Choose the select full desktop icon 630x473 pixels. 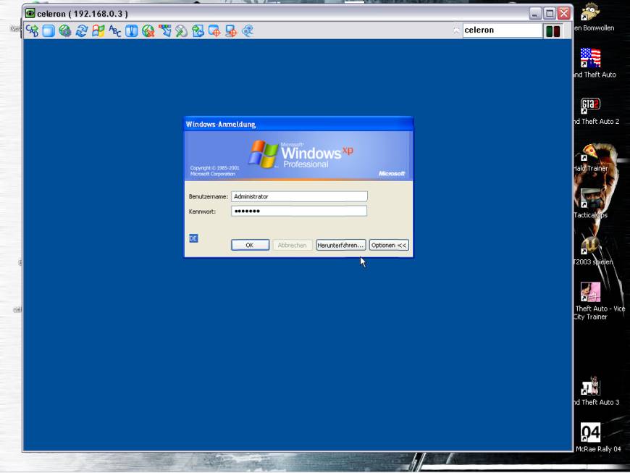pyautogui.click(x=231, y=30)
